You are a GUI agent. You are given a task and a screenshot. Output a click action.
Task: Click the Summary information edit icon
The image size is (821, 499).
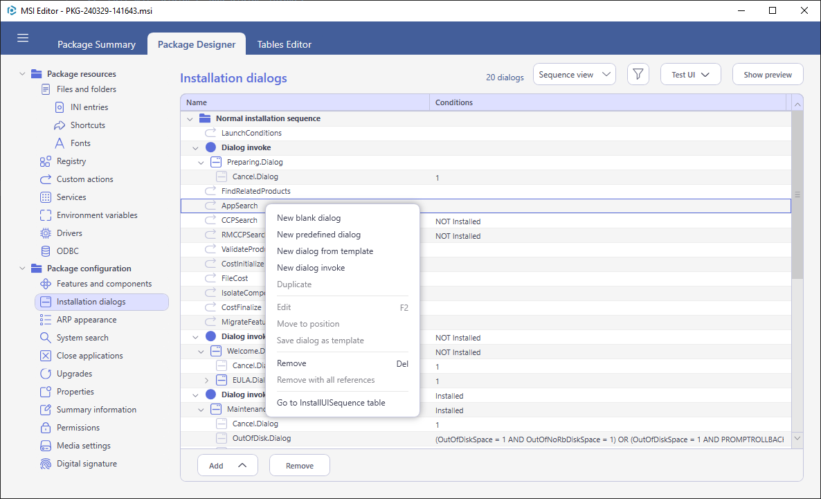(46, 410)
